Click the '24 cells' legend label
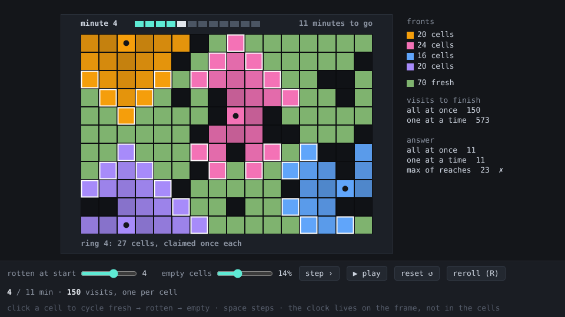Viewport: 565px width, 317px height. [436, 45]
